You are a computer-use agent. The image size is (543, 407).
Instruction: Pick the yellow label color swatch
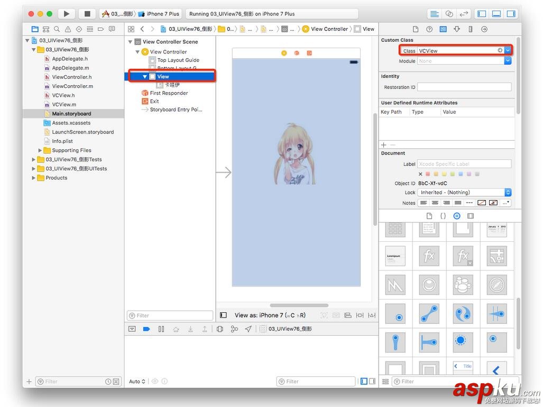[444, 174]
